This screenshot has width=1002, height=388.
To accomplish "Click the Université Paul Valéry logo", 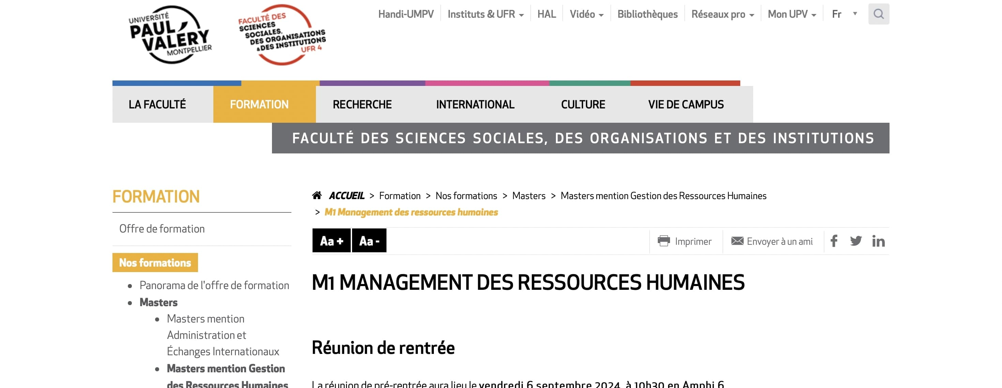I will click(x=170, y=35).
